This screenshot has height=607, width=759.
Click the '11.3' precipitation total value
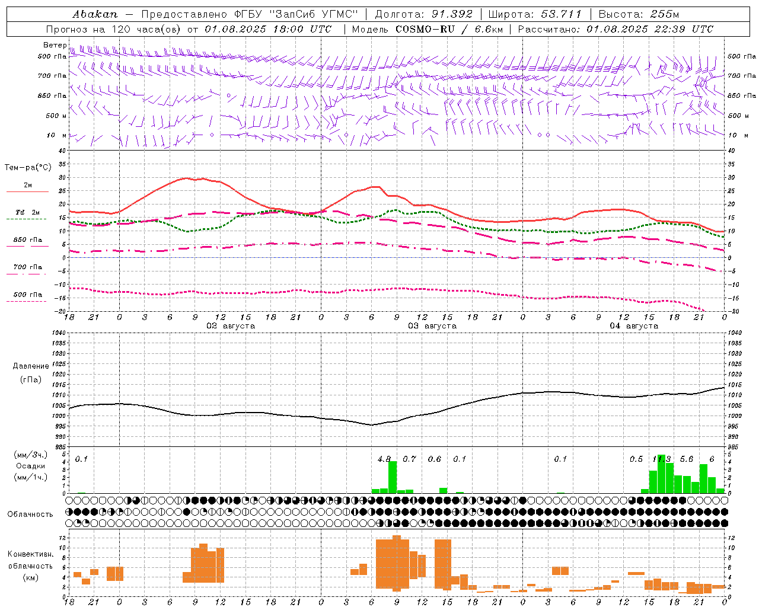pyautogui.click(x=661, y=459)
